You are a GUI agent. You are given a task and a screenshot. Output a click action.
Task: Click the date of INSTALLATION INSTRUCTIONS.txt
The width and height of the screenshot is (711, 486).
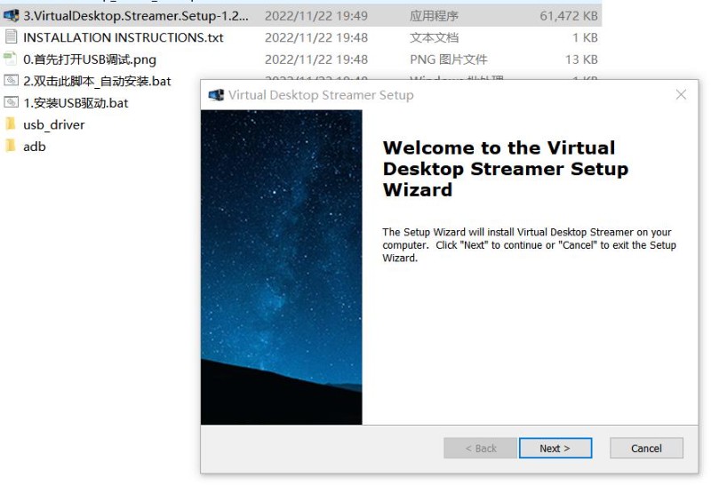tap(316, 37)
